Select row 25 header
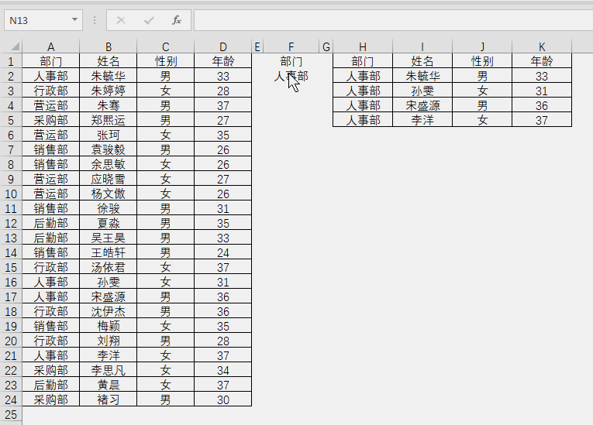Viewport: 593px width, 425px height. [11, 414]
